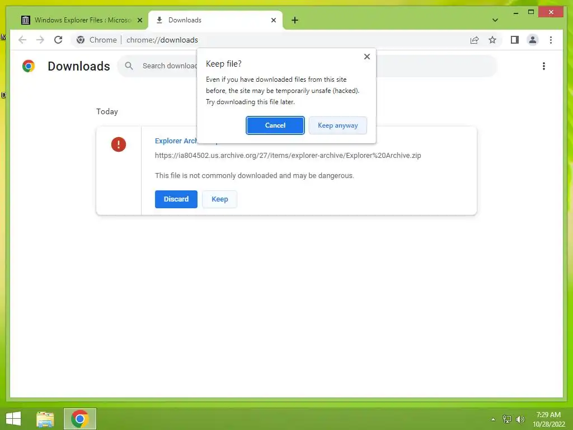Click the Chrome site info icon in address bar

click(x=81, y=40)
